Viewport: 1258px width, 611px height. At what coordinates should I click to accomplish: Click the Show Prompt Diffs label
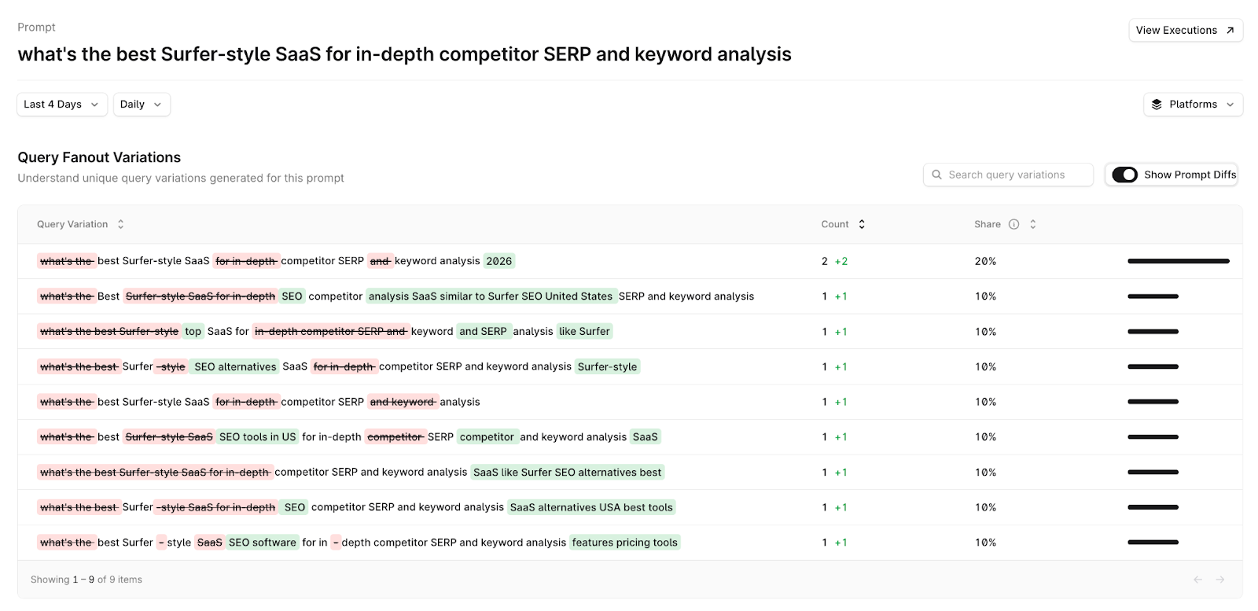[1190, 175]
